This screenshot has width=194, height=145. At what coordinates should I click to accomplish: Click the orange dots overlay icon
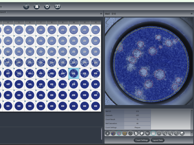(x=125, y=133)
